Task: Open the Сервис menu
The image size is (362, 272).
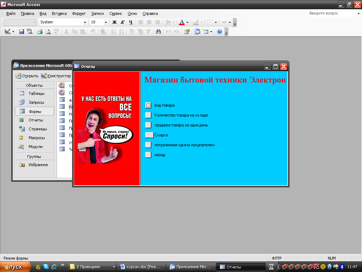Action: coord(116,13)
